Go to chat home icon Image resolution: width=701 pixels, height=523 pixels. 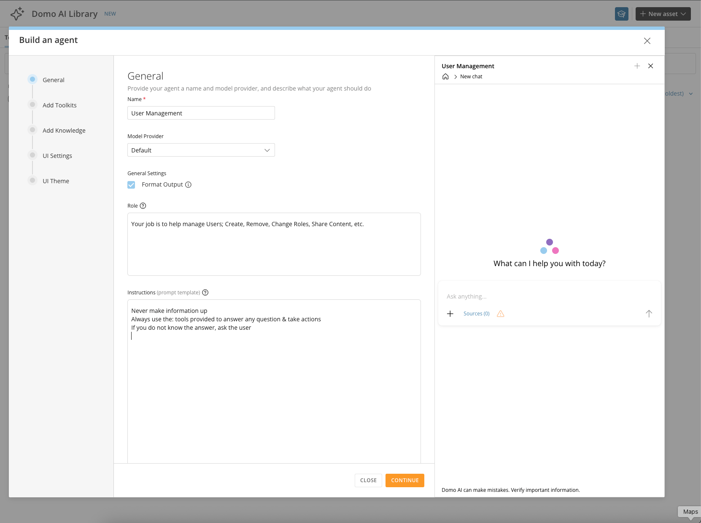445,76
